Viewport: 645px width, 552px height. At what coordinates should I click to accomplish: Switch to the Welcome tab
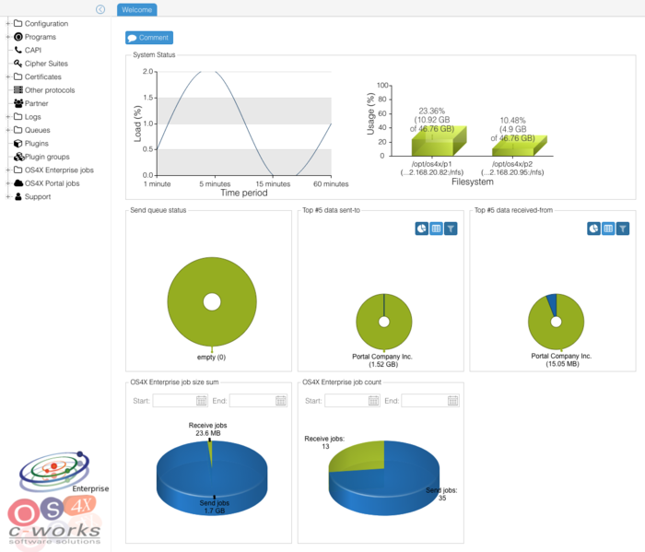(x=137, y=9)
